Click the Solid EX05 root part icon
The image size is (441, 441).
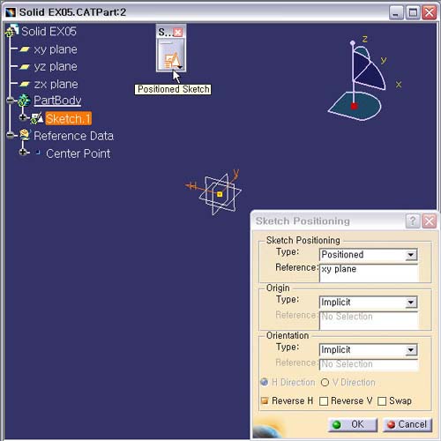tap(11, 31)
